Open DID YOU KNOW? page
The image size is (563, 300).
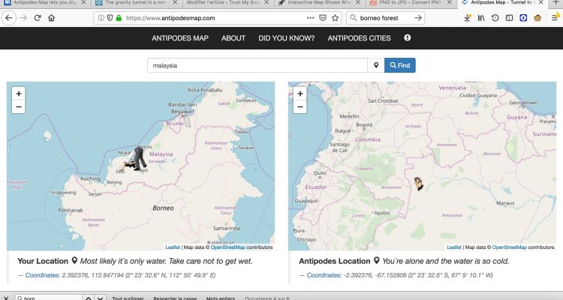(x=287, y=38)
